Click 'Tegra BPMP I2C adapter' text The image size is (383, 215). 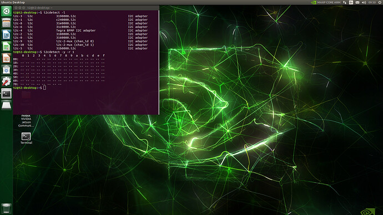click(x=75, y=30)
